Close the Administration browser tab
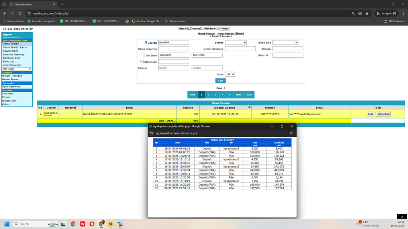Viewport: 408px width, 229px height. [54, 4]
